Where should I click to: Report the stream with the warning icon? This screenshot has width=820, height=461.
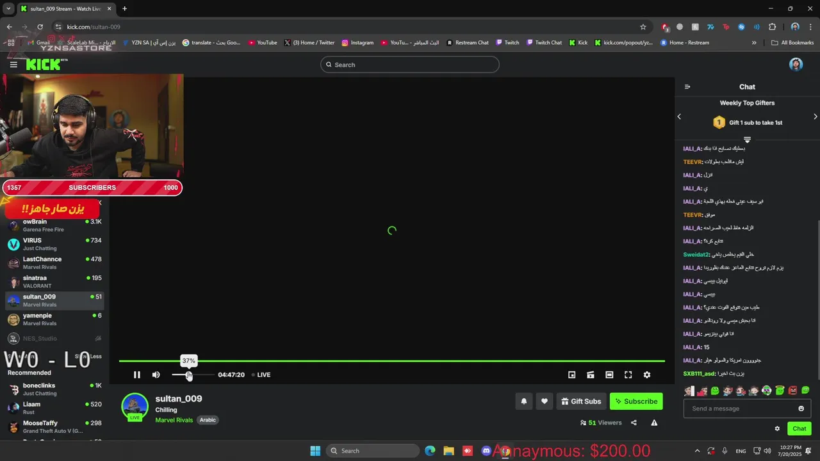pyautogui.click(x=654, y=423)
